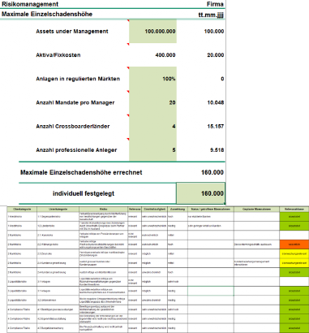Click the Anzahl Crossboarderländer value 4
This screenshot has width=309, height=333.
pos(152,126)
